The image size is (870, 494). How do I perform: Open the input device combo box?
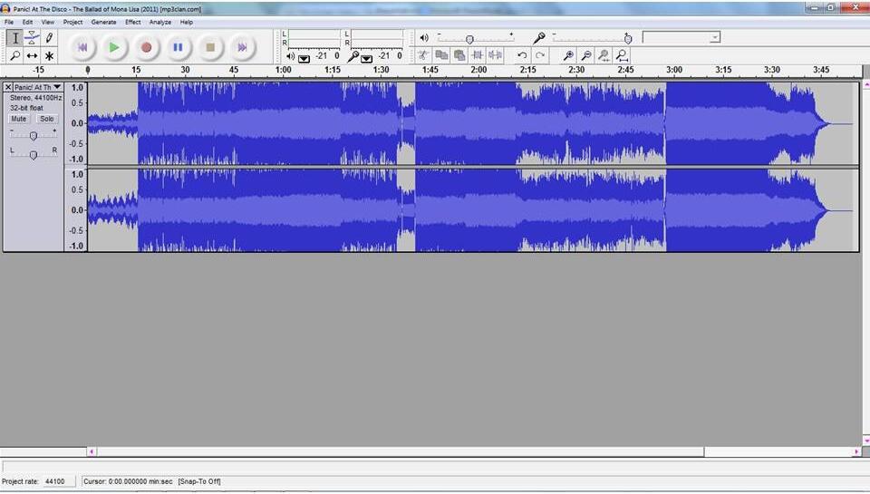coord(681,37)
